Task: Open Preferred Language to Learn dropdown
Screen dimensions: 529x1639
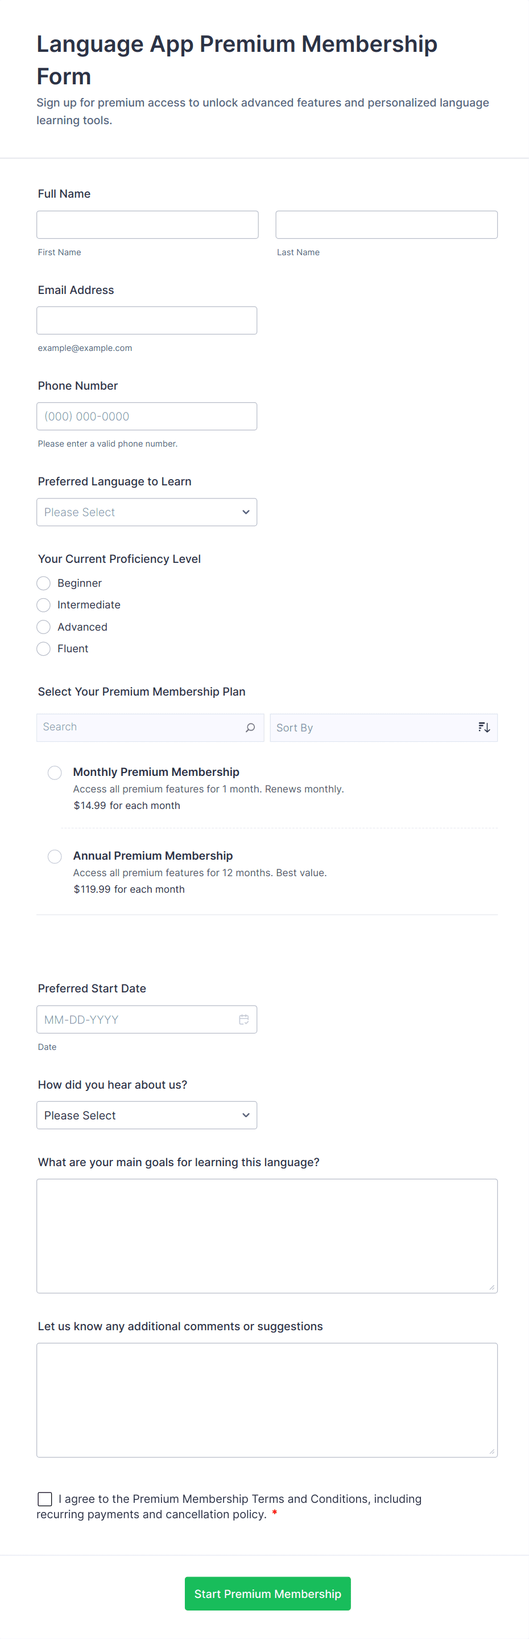Action: 147,512
